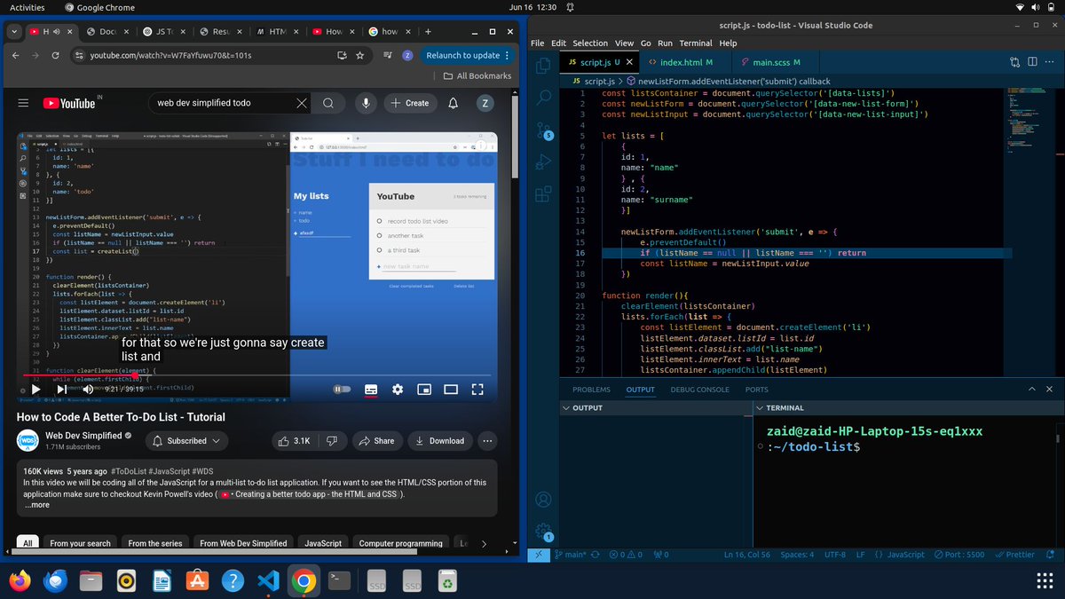Click Relaunch to update in Chrome
Image resolution: width=1065 pixels, height=599 pixels.
(x=462, y=55)
